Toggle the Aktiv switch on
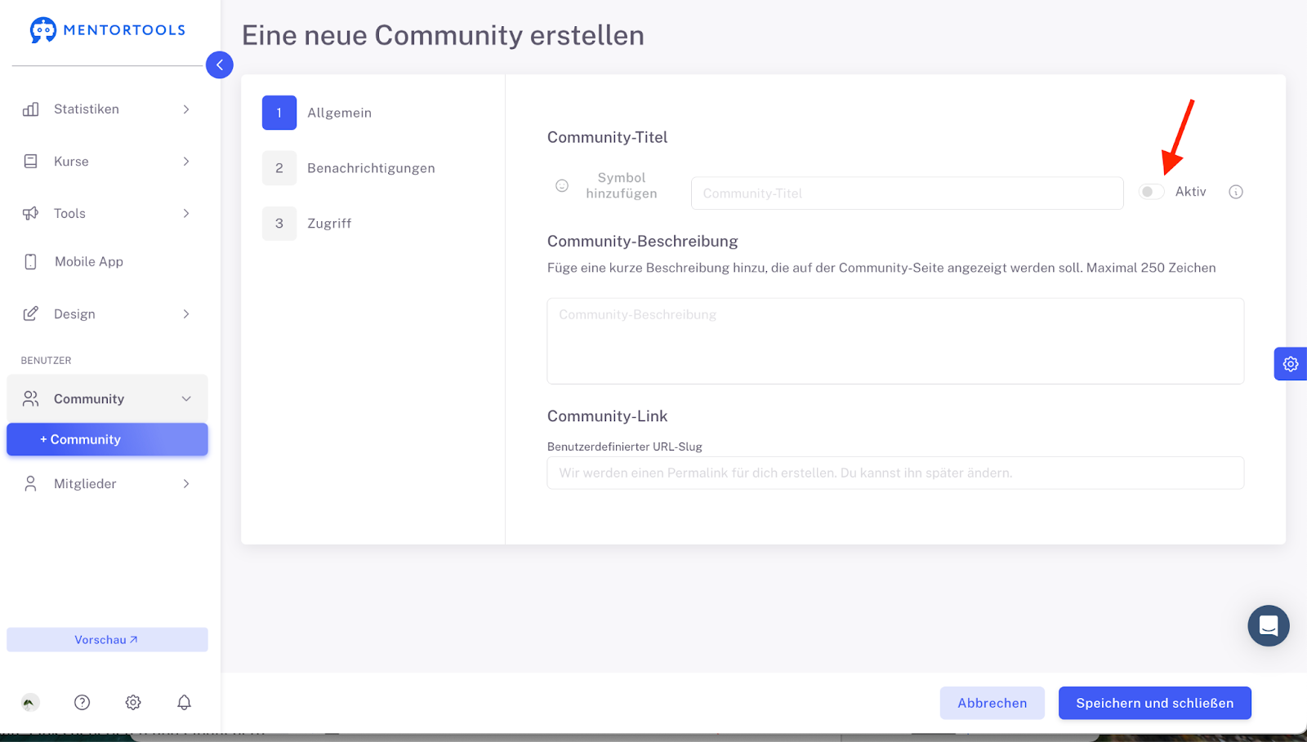The height and width of the screenshot is (742, 1307). coord(1152,192)
